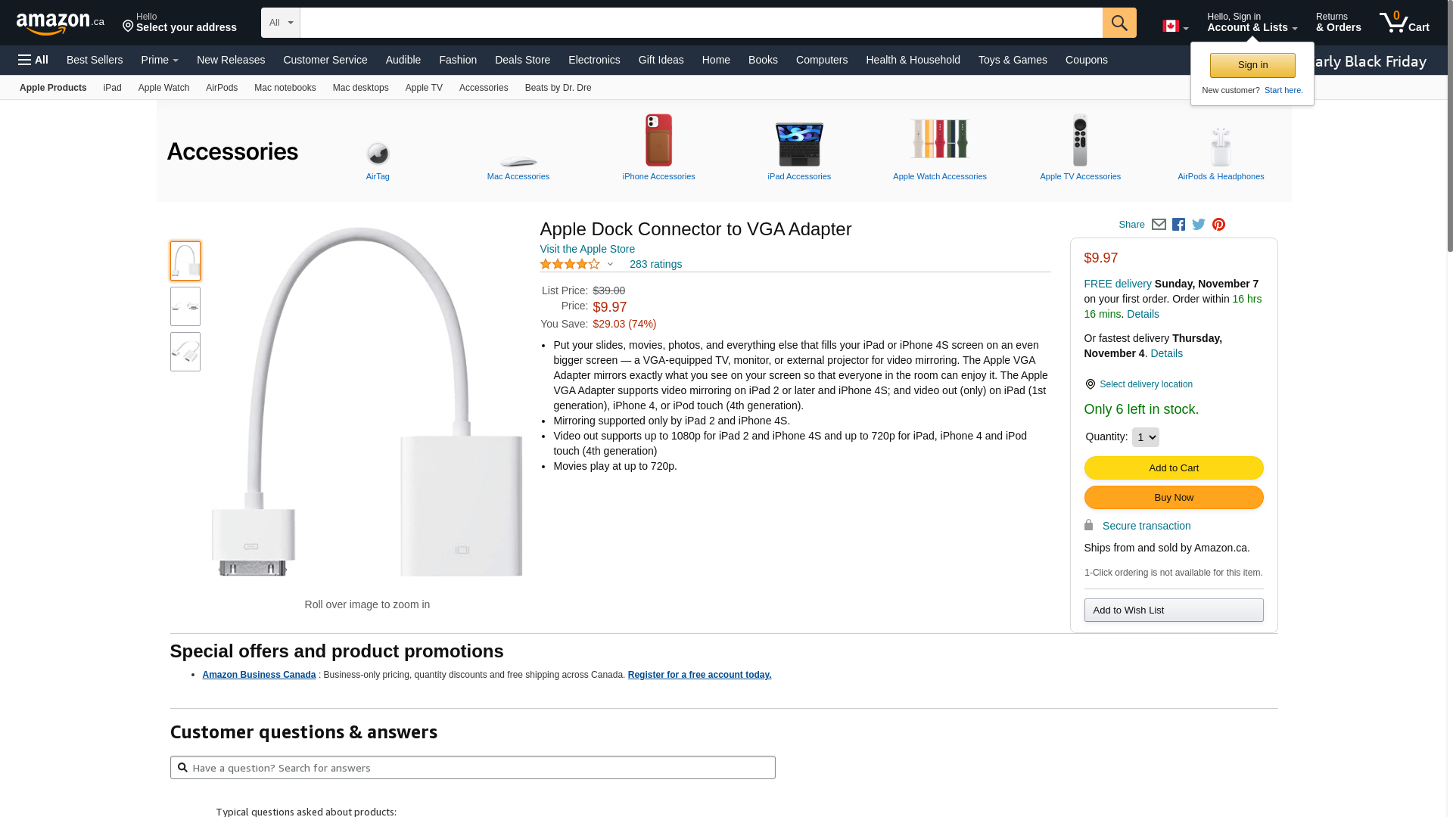Click the Add to Cart button
1453x817 pixels.
pos(1173,468)
